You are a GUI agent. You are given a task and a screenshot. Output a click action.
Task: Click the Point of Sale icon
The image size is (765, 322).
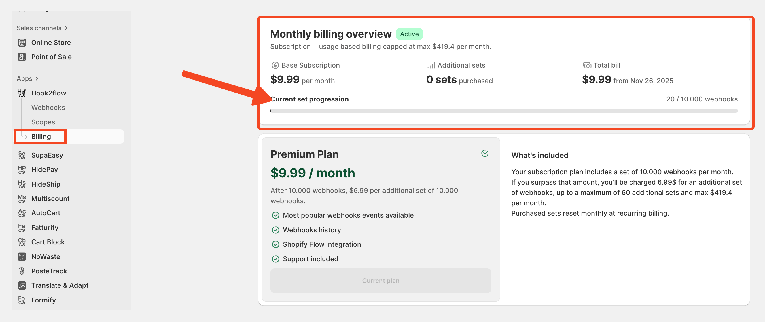pos(22,57)
